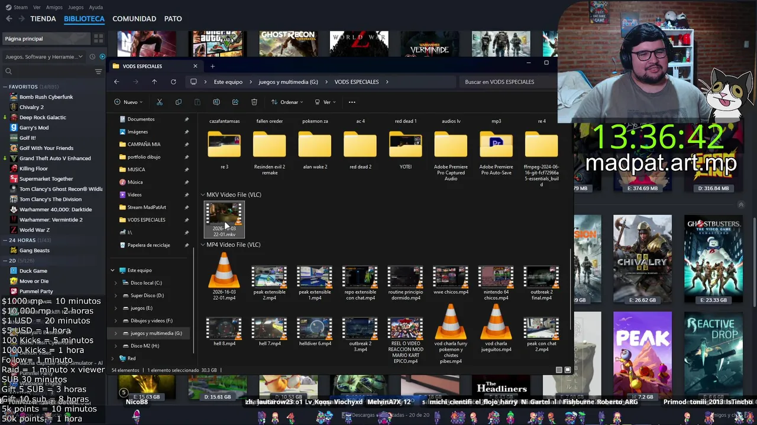Collapse the MKV Video File group
This screenshot has width=757, height=425.
pos(203,195)
